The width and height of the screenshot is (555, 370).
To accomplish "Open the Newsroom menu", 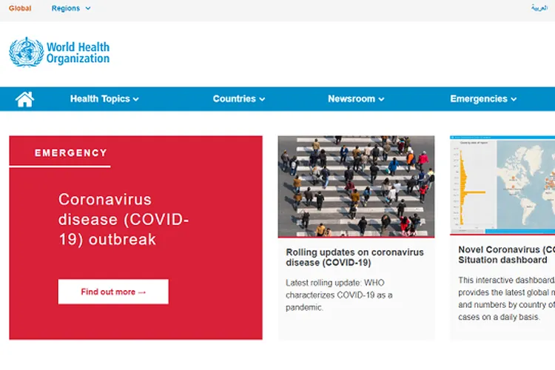I will click(356, 98).
